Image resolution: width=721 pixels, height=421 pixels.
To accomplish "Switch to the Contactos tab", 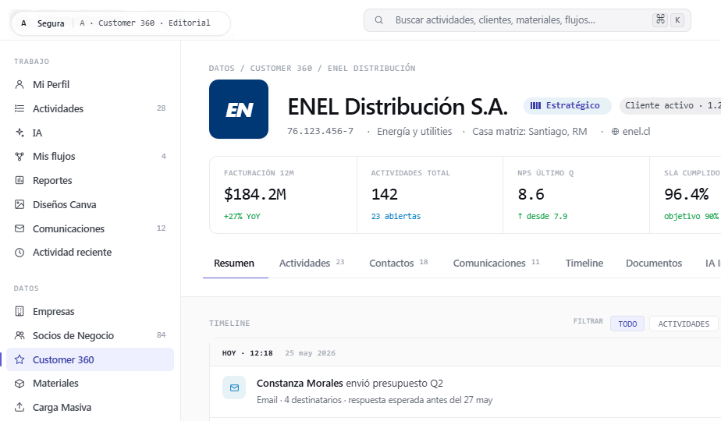I will 398,264.
